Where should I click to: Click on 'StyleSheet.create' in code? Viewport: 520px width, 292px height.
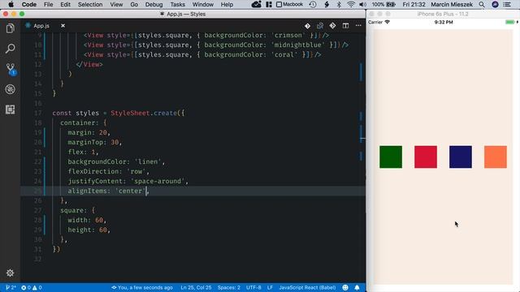pyautogui.click(x=144, y=113)
